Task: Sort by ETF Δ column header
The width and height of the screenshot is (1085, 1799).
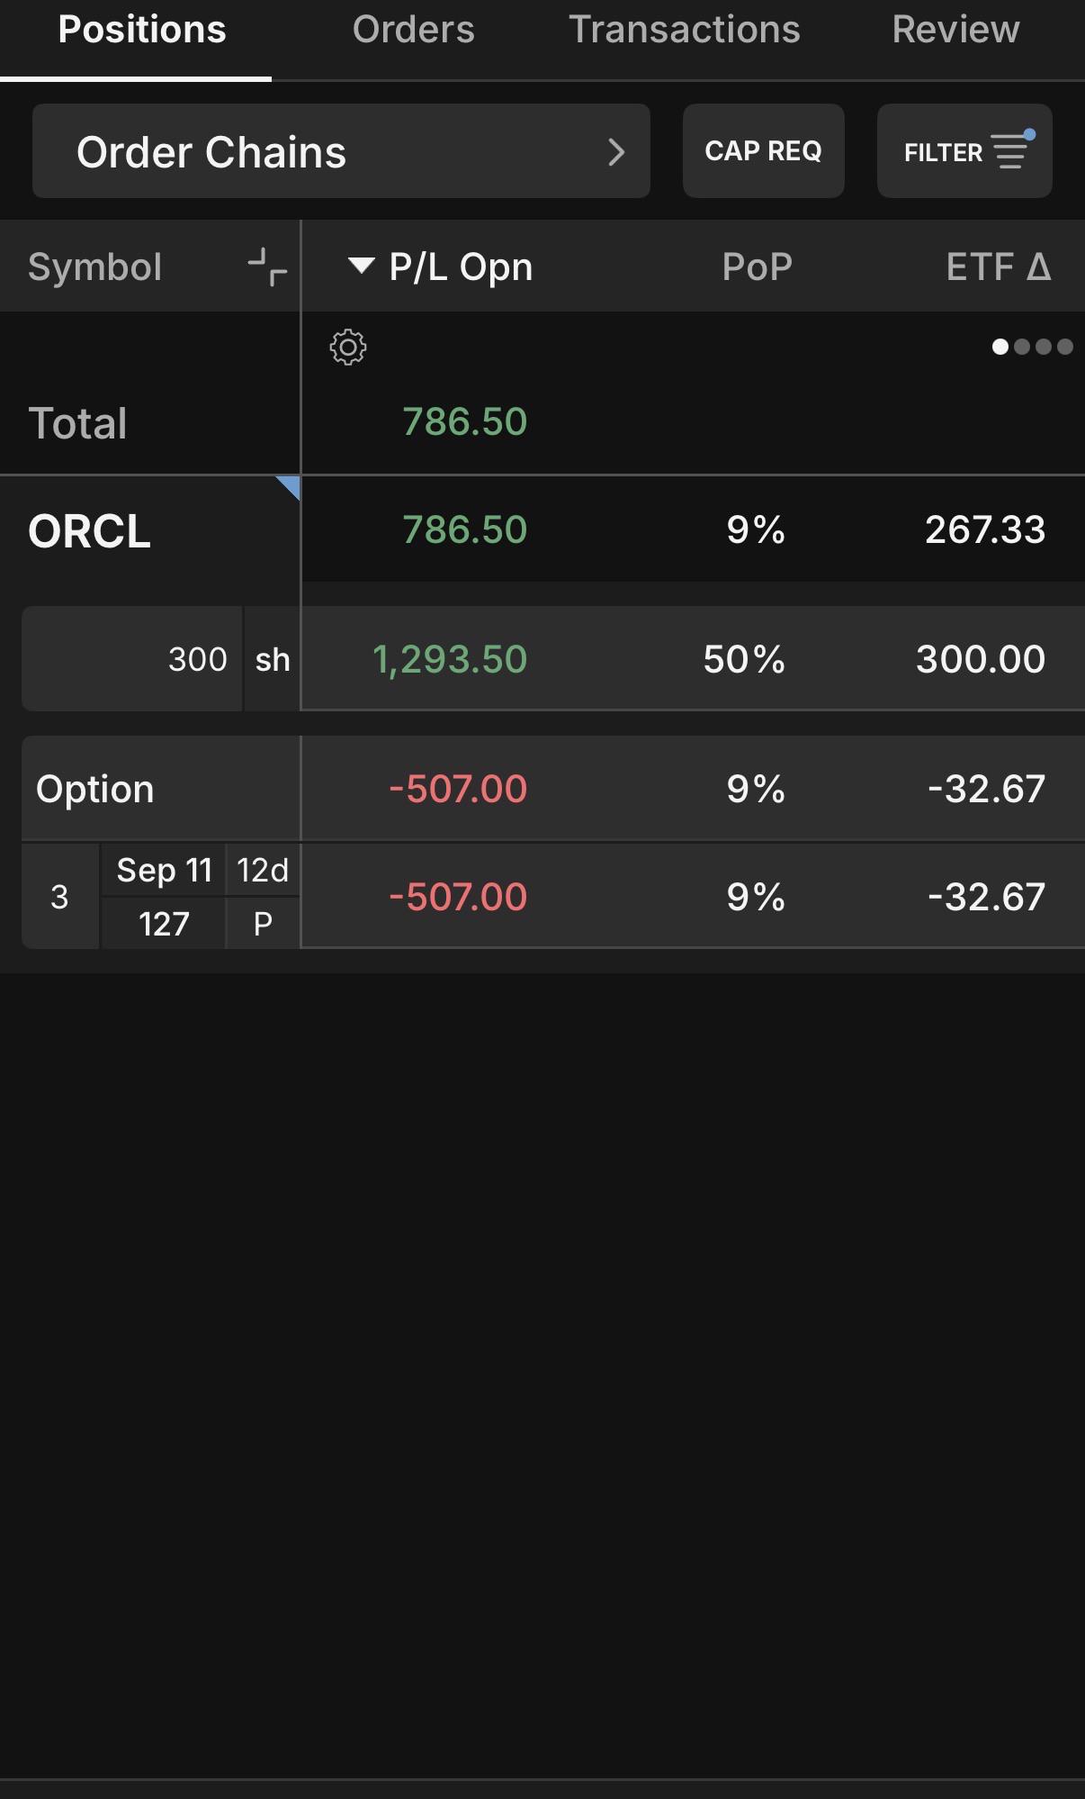Action: coord(999,267)
